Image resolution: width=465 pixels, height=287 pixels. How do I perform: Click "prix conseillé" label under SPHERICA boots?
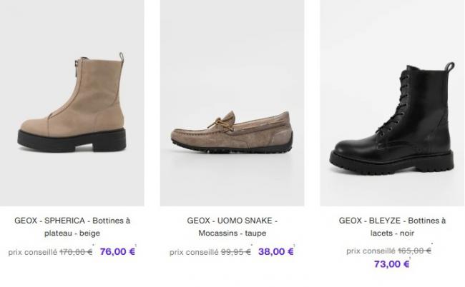[32, 252]
